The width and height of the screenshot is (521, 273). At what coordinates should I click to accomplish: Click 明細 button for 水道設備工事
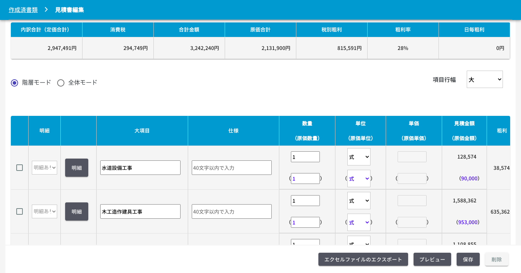point(77,168)
